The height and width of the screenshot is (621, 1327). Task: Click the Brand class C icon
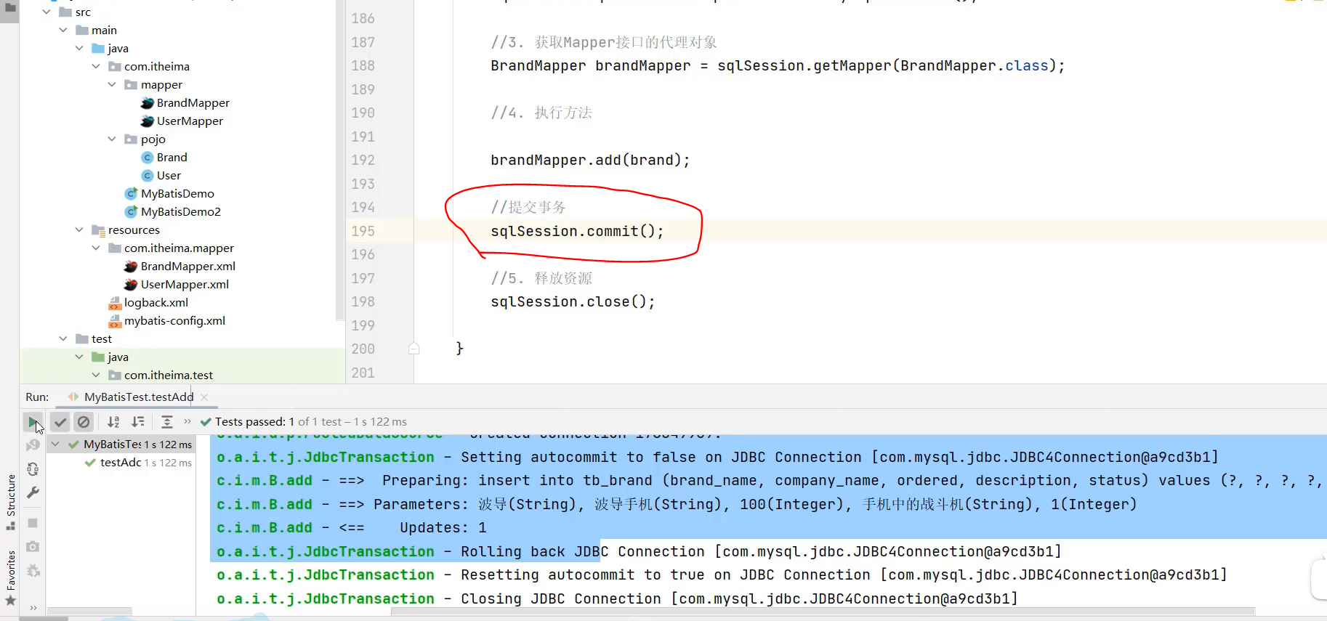click(148, 157)
